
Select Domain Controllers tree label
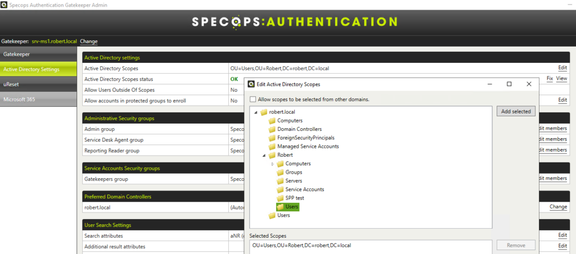pos(299,129)
